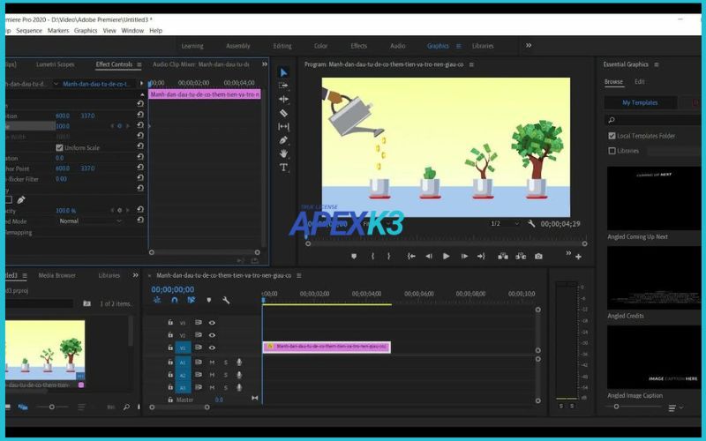Click the Mark Out bracket button
The image size is (706, 441).
[388, 256]
